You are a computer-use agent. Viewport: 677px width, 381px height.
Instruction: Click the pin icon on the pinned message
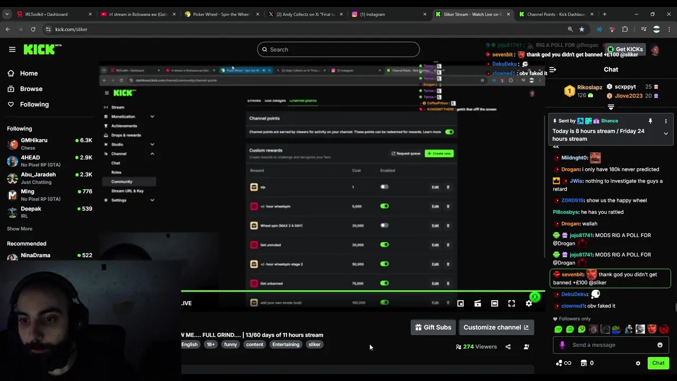point(650,121)
